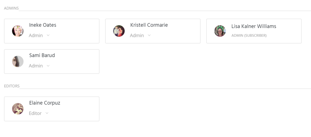Select the ADMINS section heading
This screenshot has height=137, width=311.
click(x=11, y=8)
